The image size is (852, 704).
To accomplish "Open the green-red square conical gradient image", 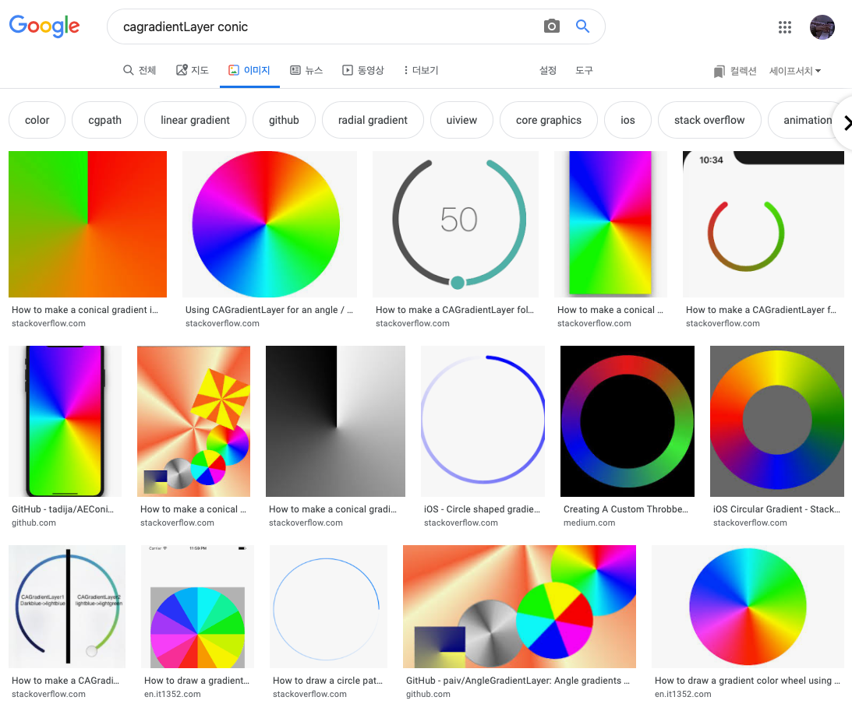I will pos(87,224).
